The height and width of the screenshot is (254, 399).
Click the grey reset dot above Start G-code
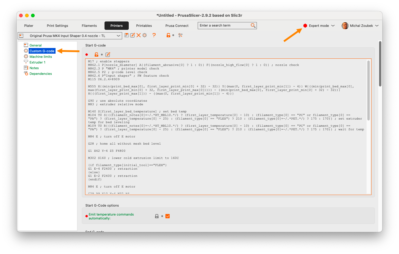102,55
